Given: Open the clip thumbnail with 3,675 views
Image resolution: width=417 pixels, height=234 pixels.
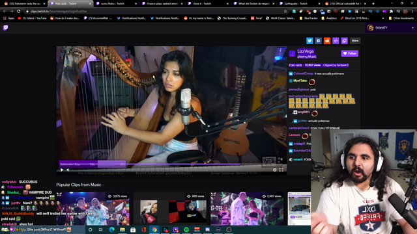Looking at the screenshot, I should tap(93, 209).
